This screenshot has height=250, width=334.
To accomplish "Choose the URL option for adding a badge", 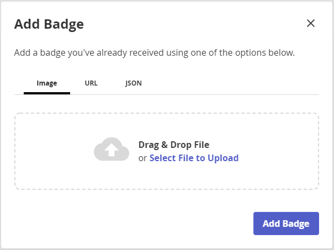I will pyautogui.click(x=91, y=83).
